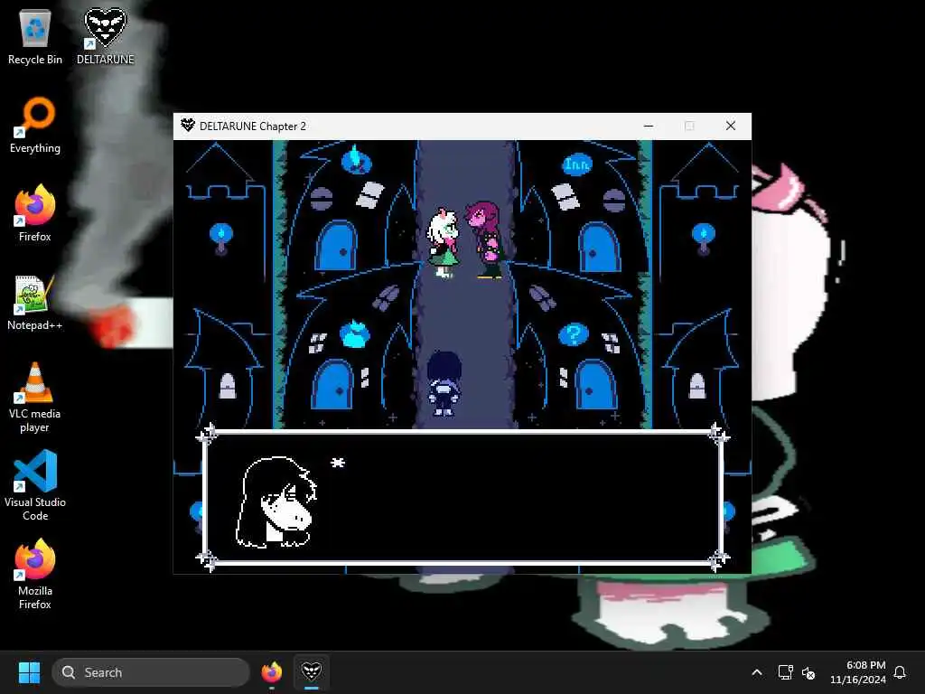Viewport: 925px width, 694px height.
Task: Click Kris standing on the path
Action: 444,383
